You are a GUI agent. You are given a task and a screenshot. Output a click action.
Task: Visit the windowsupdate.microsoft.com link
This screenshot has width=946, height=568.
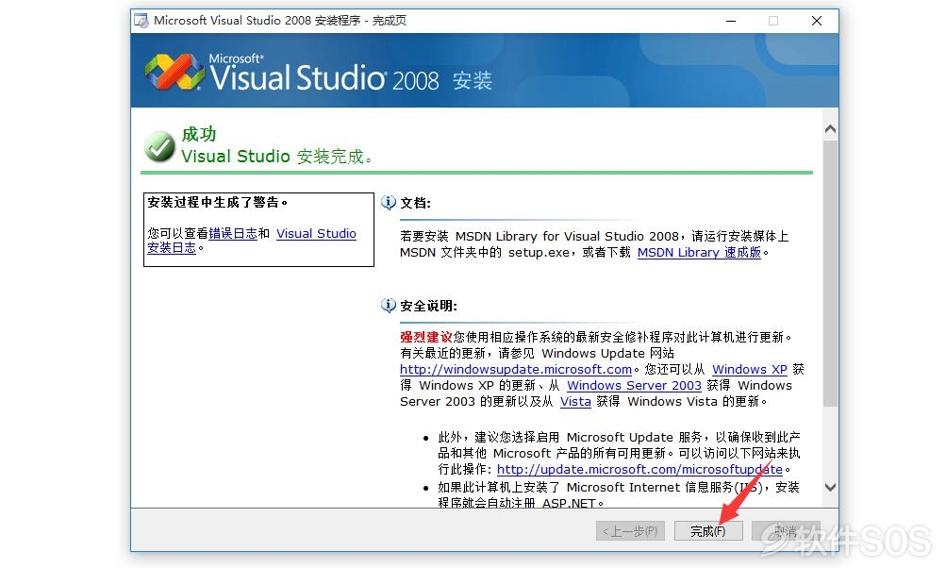point(516,370)
